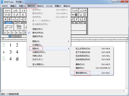Image resolution: width=129 pixels, height=96 pixels.
Task: Insert the limit x→∞ expression
Action: (19, 27)
